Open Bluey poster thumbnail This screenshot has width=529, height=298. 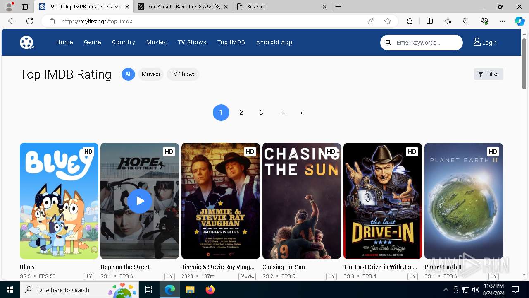(x=59, y=201)
